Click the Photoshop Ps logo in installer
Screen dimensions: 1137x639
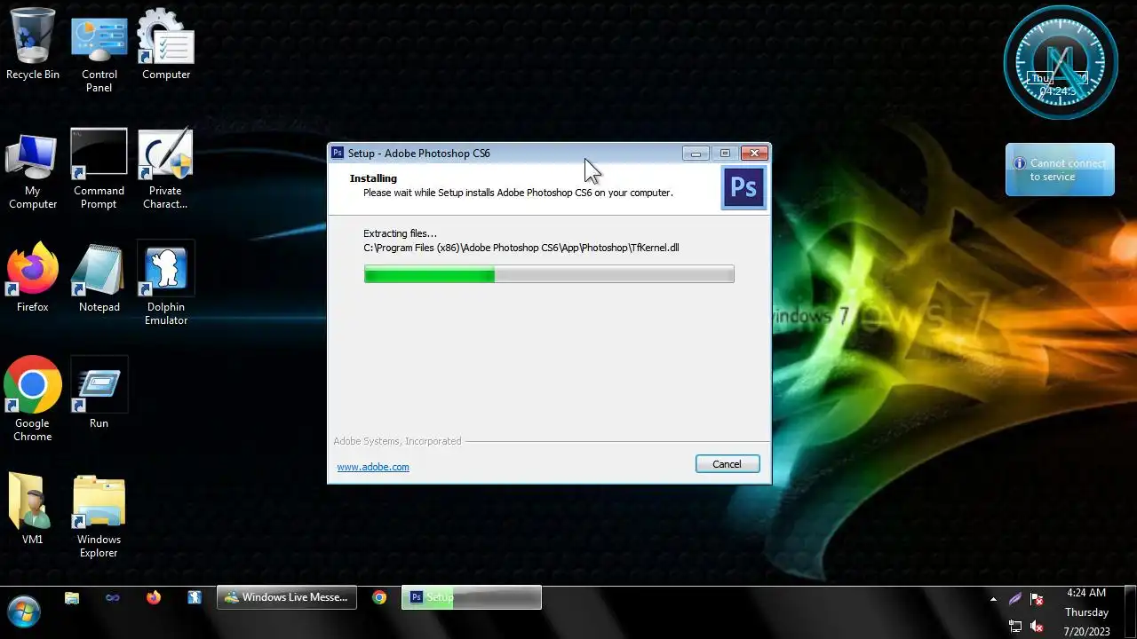click(x=743, y=188)
